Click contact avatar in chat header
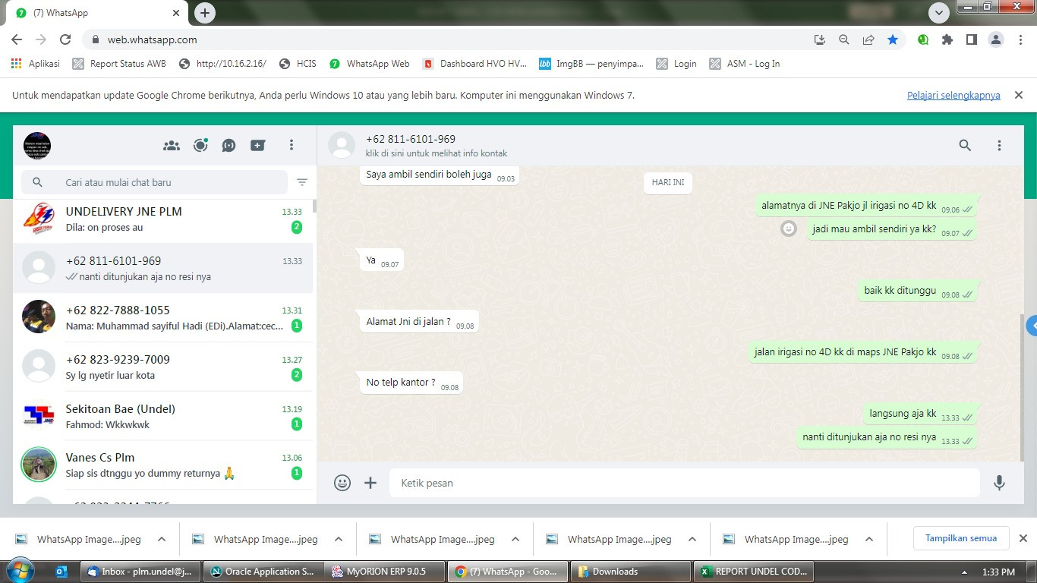Screen dimensions: 1037x583 click(x=342, y=145)
